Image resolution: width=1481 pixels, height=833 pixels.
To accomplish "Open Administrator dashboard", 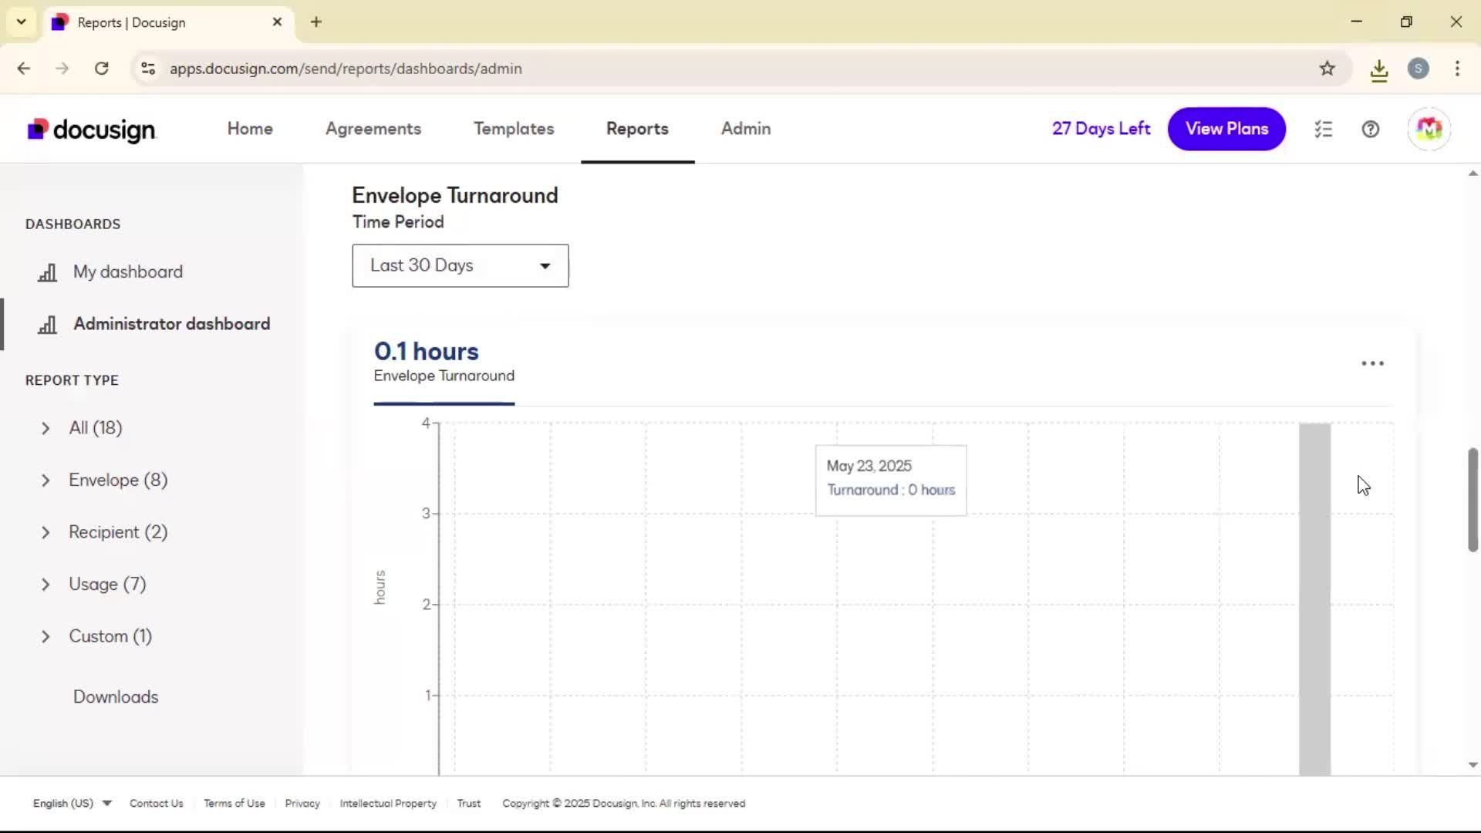I will click(172, 324).
